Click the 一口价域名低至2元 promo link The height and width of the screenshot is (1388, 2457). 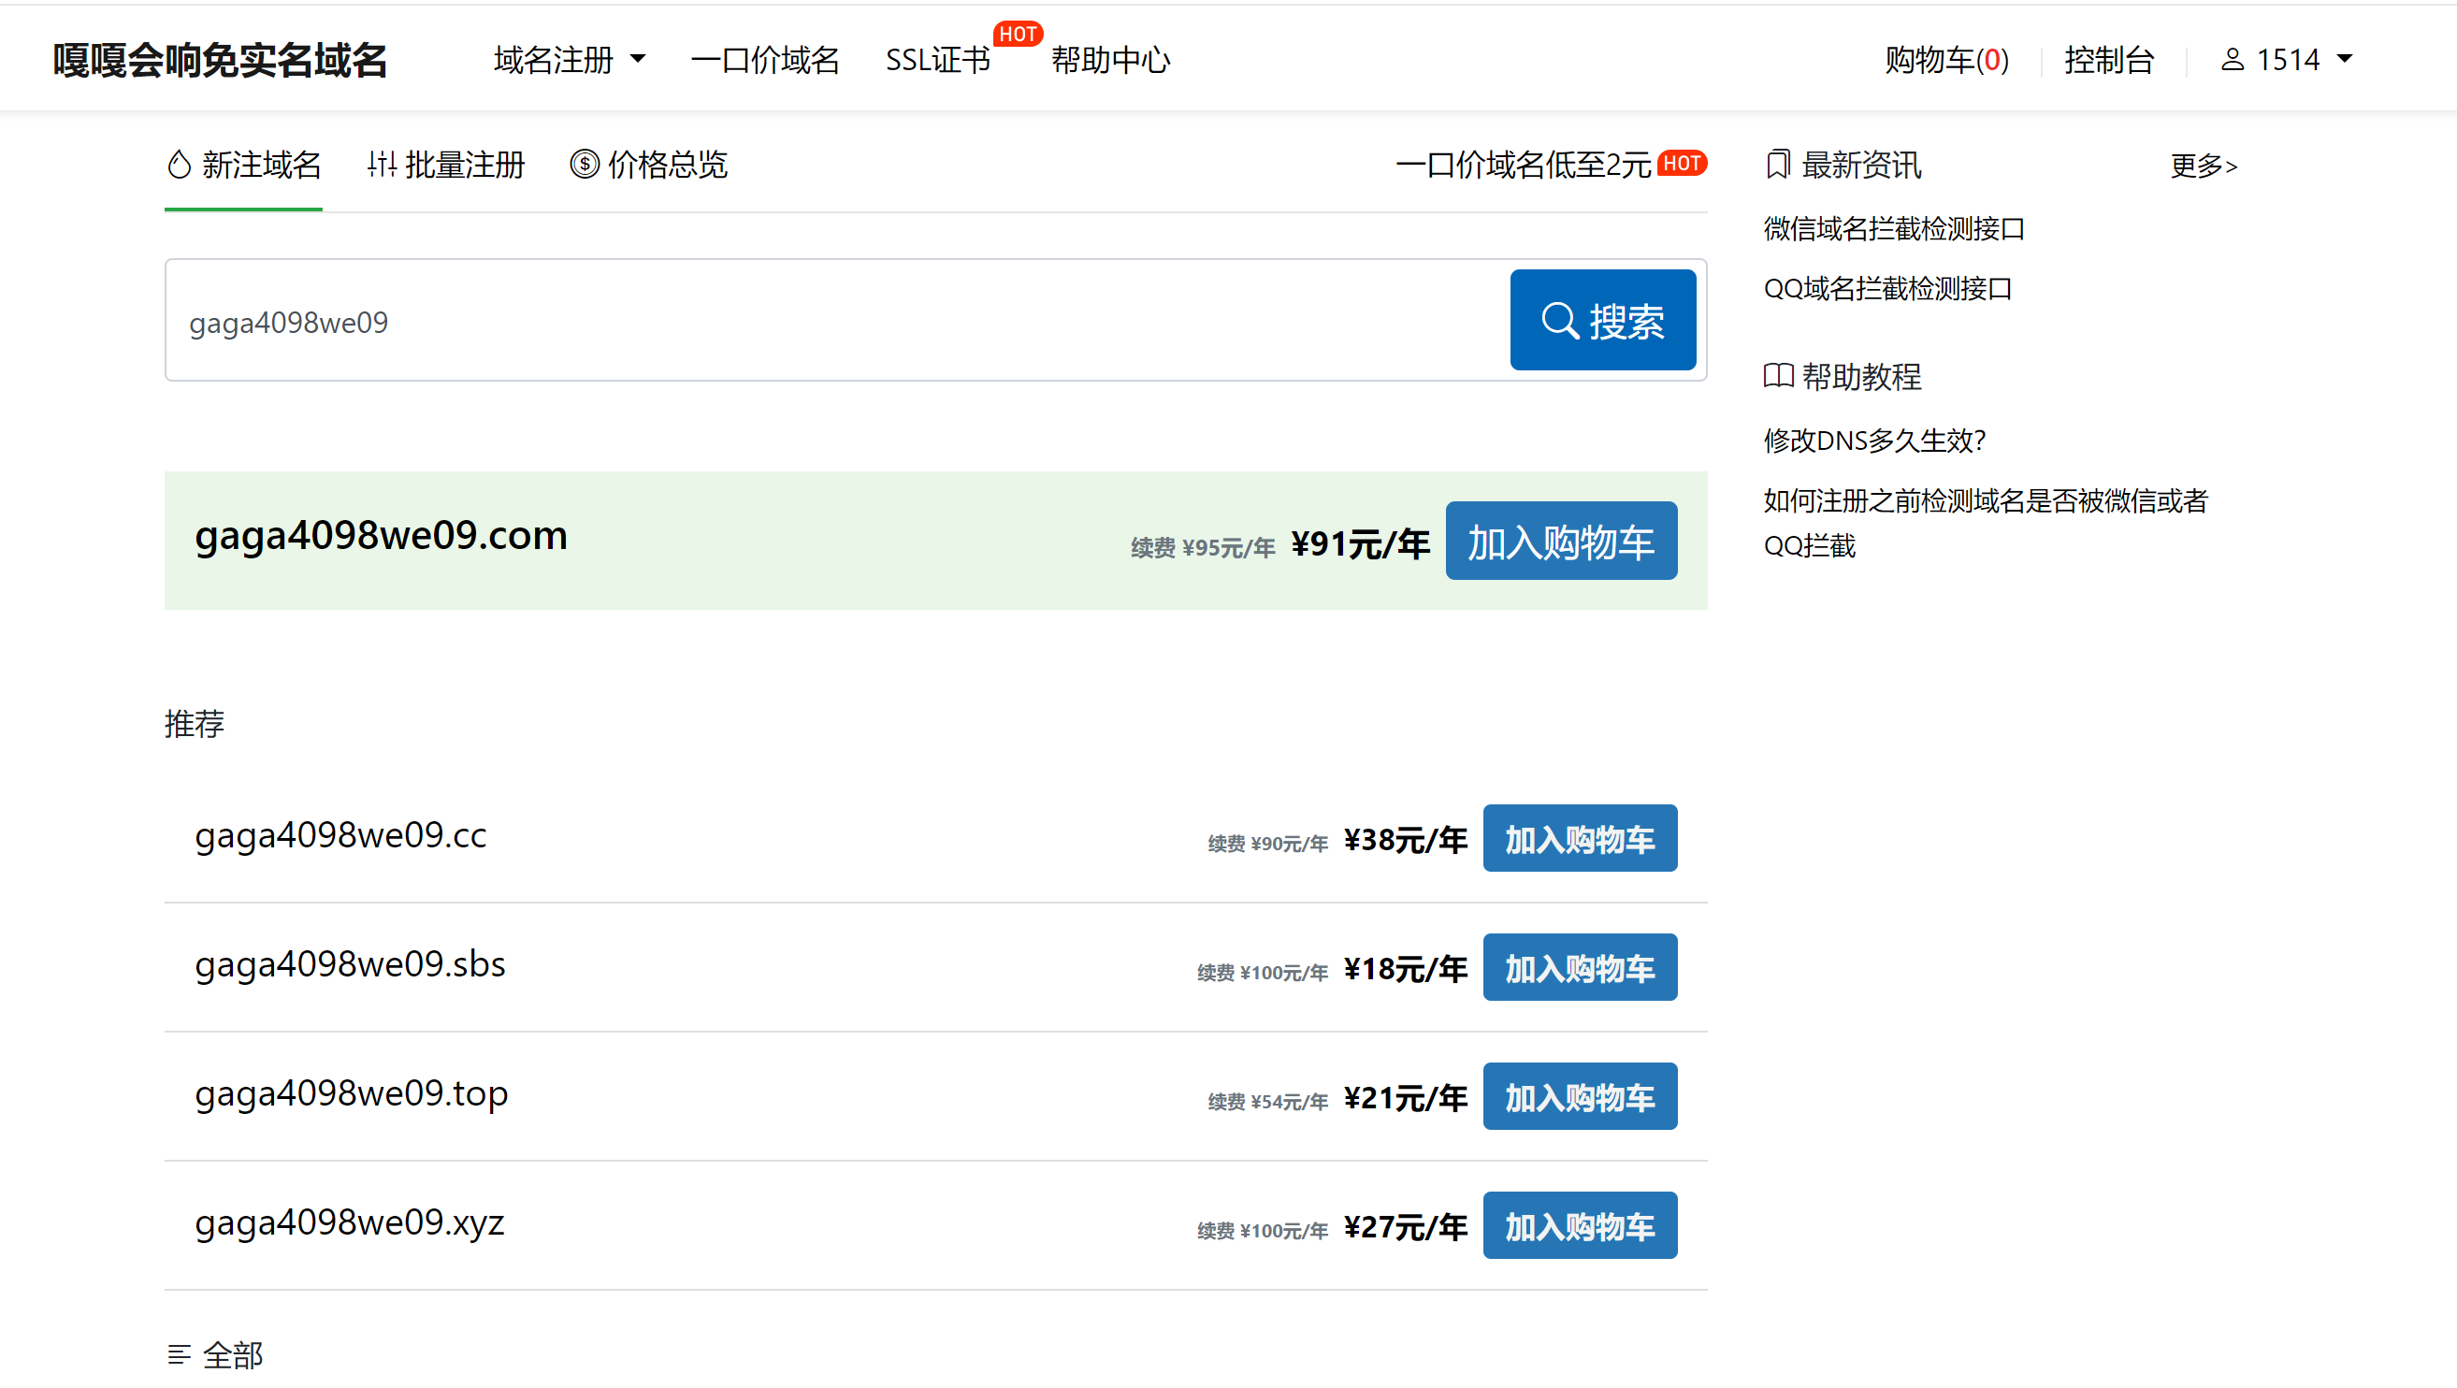1524,165
